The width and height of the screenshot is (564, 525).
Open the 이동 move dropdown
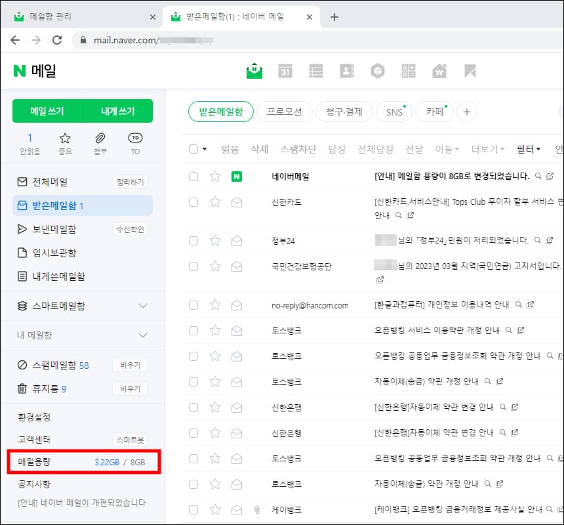point(447,149)
